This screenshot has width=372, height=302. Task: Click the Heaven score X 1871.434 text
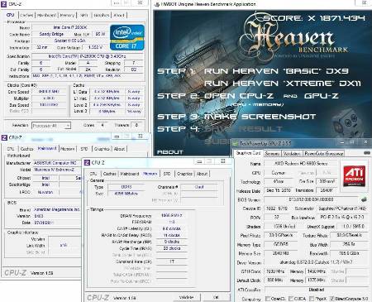point(314,18)
